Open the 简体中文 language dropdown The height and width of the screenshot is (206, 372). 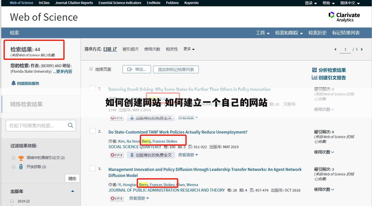coord(350,3)
